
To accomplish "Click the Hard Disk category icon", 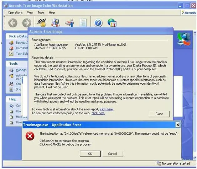I will tap(11, 48).
